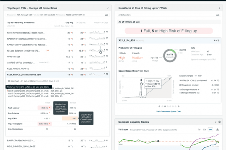Click the Peak Latency 28.9 ms highlighted value

(44, 108)
